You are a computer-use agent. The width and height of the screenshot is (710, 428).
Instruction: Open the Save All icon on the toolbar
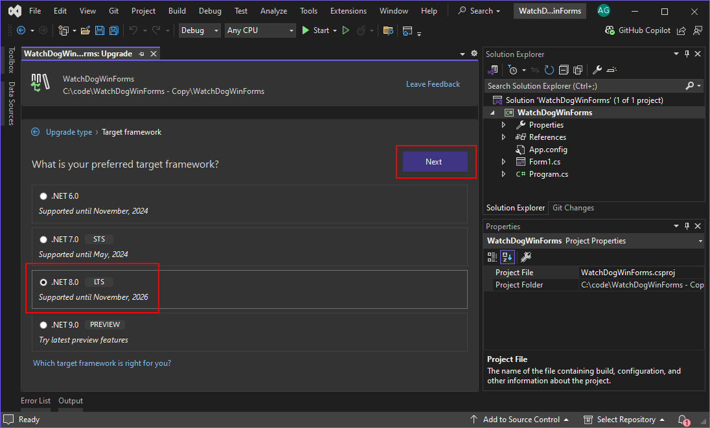coord(113,30)
